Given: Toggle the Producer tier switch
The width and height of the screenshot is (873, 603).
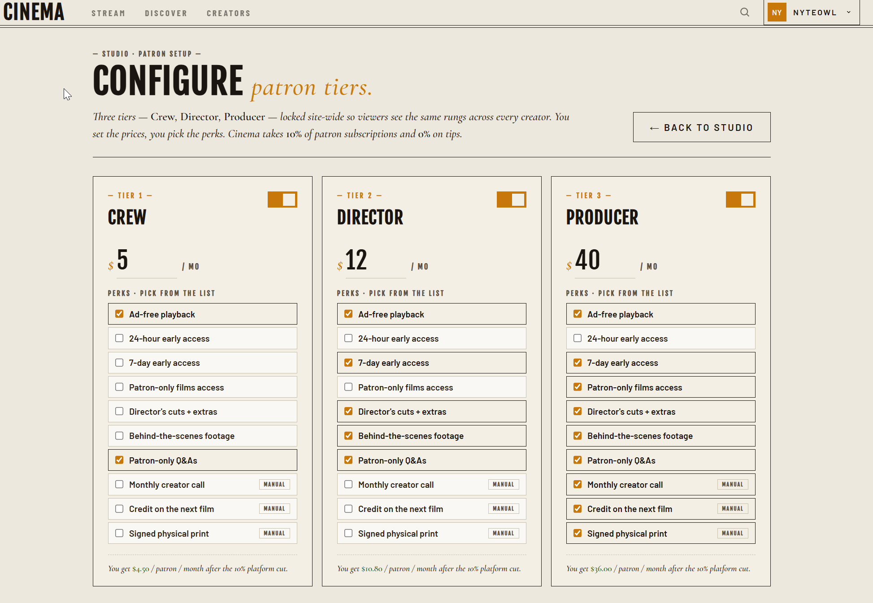Looking at the screenshot, I should 741,200.
